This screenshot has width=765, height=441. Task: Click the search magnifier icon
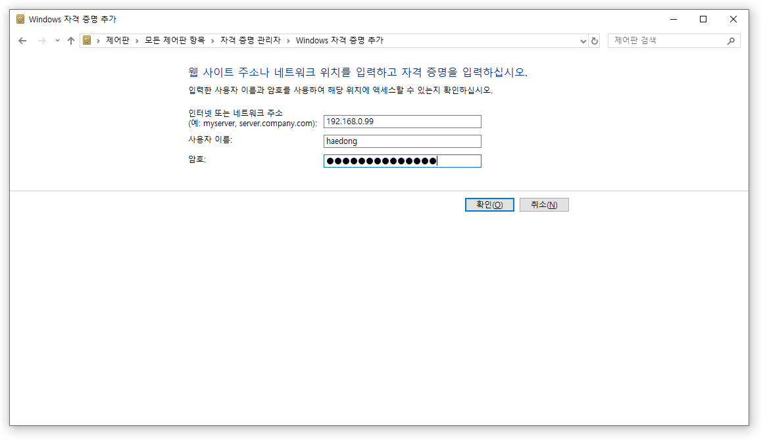coord(731,41)
